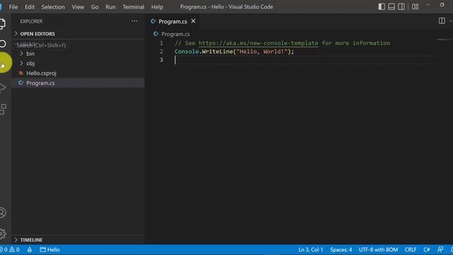Show errors and warnings in status bar

tap(11, 249)
